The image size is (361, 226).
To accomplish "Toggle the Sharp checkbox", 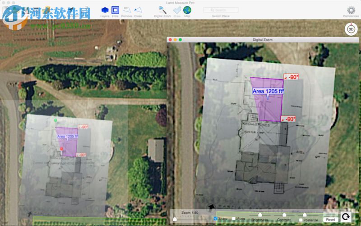I will (x=216, y=218).
